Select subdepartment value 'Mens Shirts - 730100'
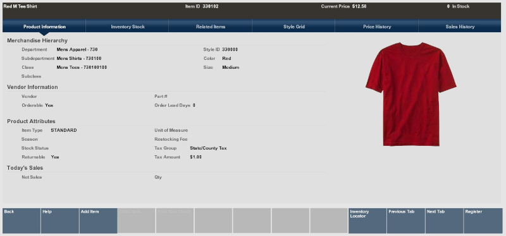Viewport: 506px width, 236px height. pyautogui.click(x=79, y=59)
